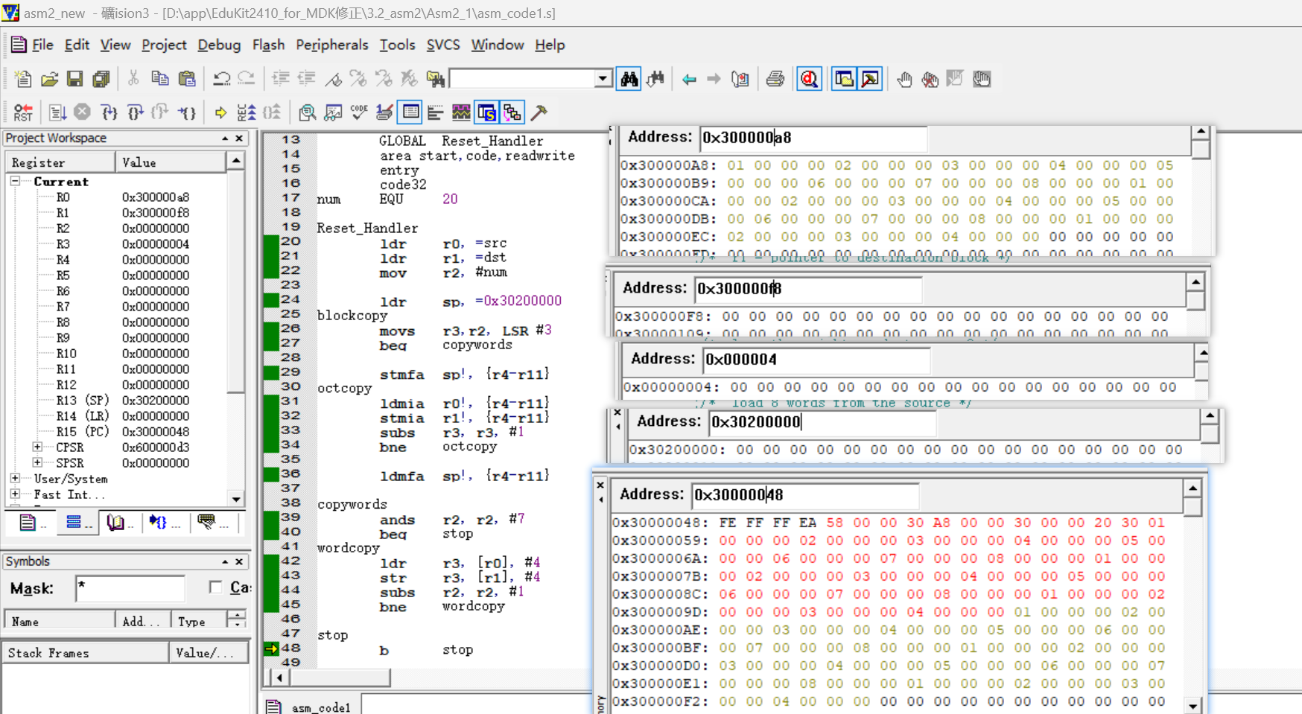Click the Insert/Remove Breakpoint hand icon
The width and height of the screenshot is (1302, 714).
coord(904,79)
